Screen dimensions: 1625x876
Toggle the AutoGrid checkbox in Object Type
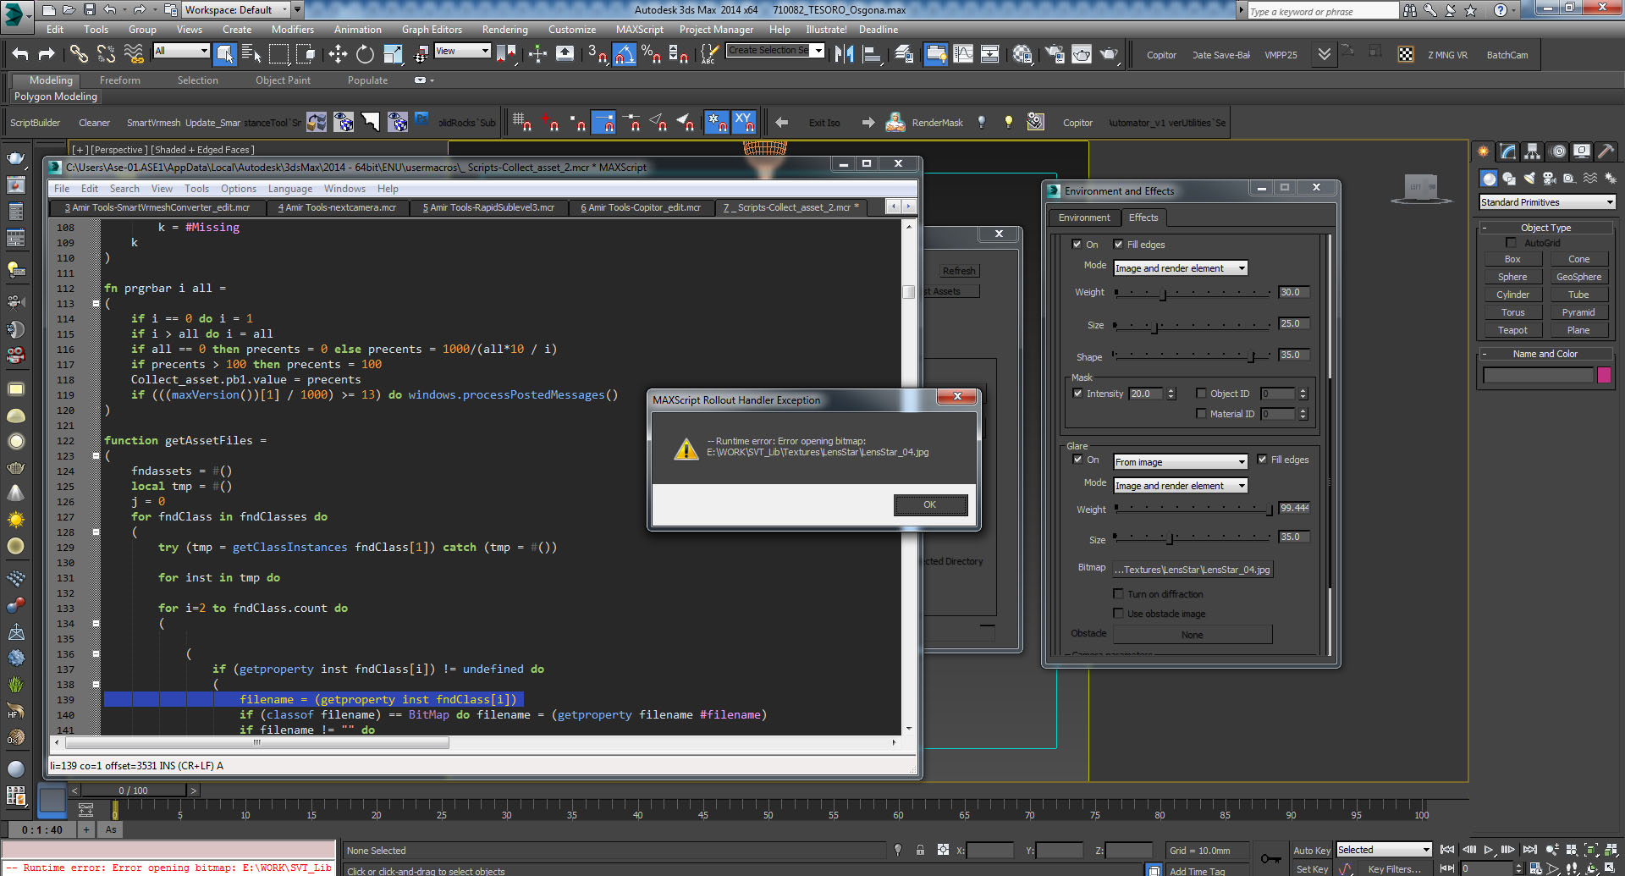[1511, 242]
